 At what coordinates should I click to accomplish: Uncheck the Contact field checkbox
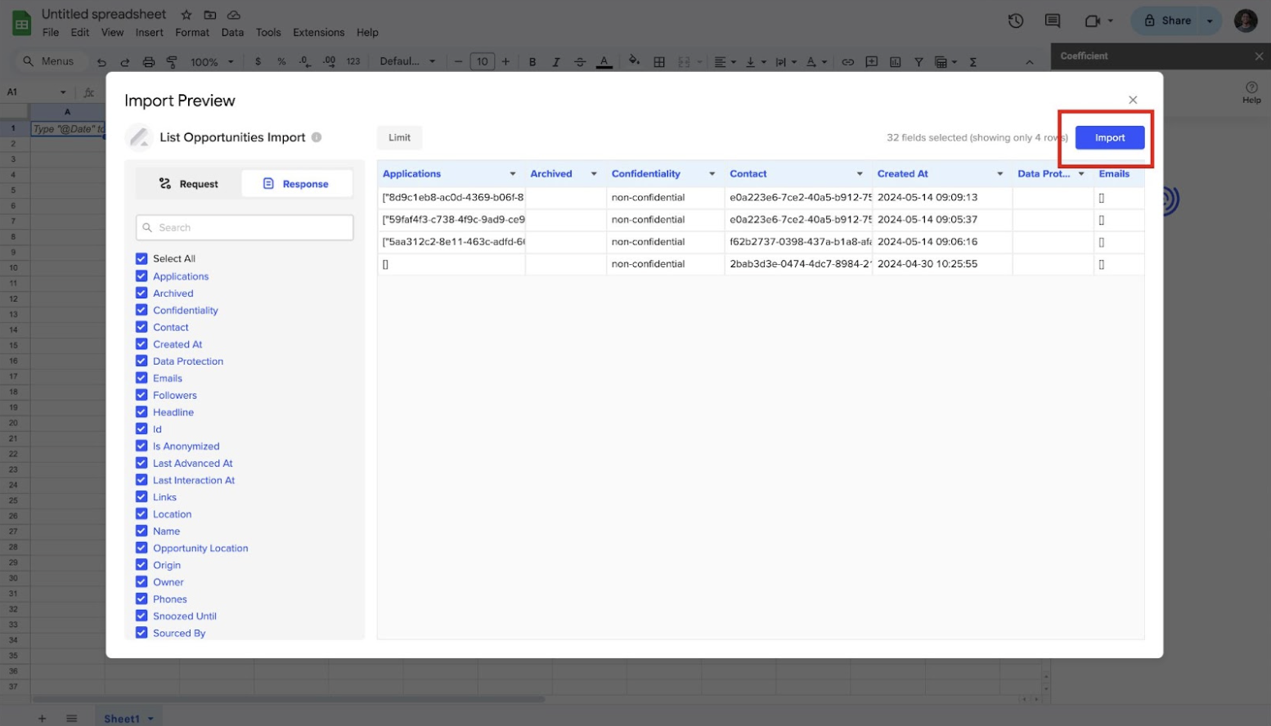pyautogui.click(x=141, y=327)
